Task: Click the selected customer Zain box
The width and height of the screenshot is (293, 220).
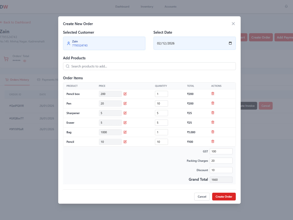Action: click(x=104, y=43)
